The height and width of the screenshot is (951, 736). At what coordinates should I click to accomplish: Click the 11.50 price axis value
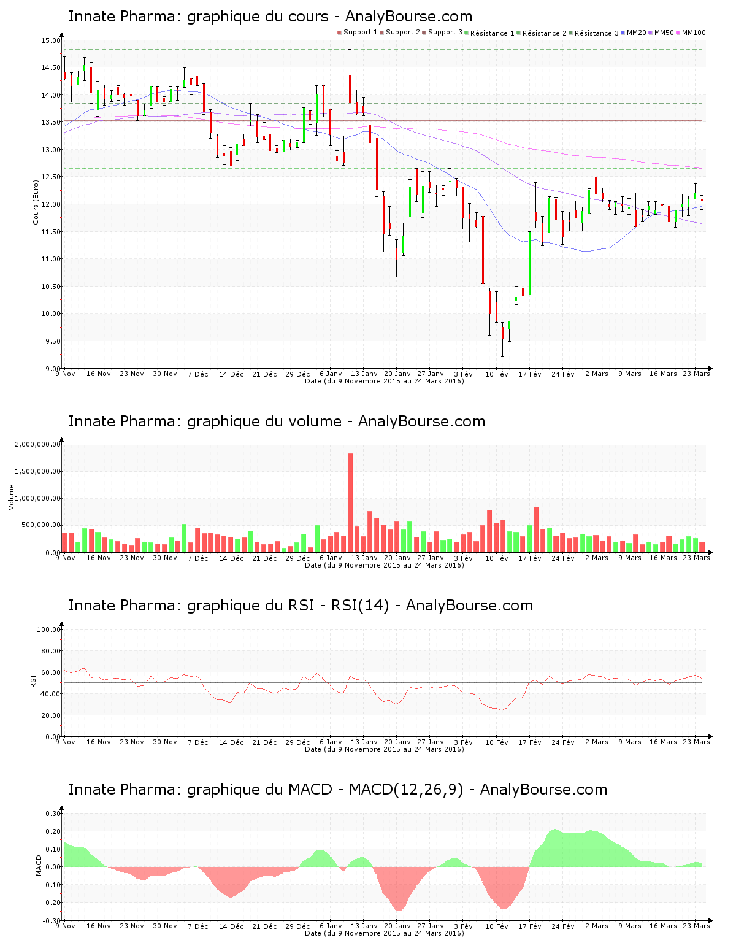click(x=51, y=232)
